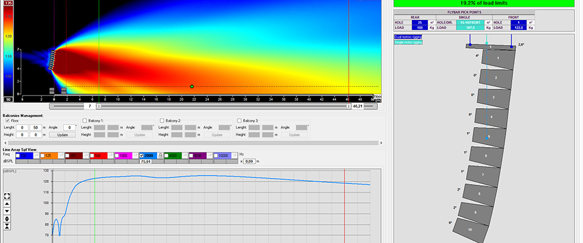Click the 135 maximum value on color scale
583x243 pixels.
(x=8, y=2)
